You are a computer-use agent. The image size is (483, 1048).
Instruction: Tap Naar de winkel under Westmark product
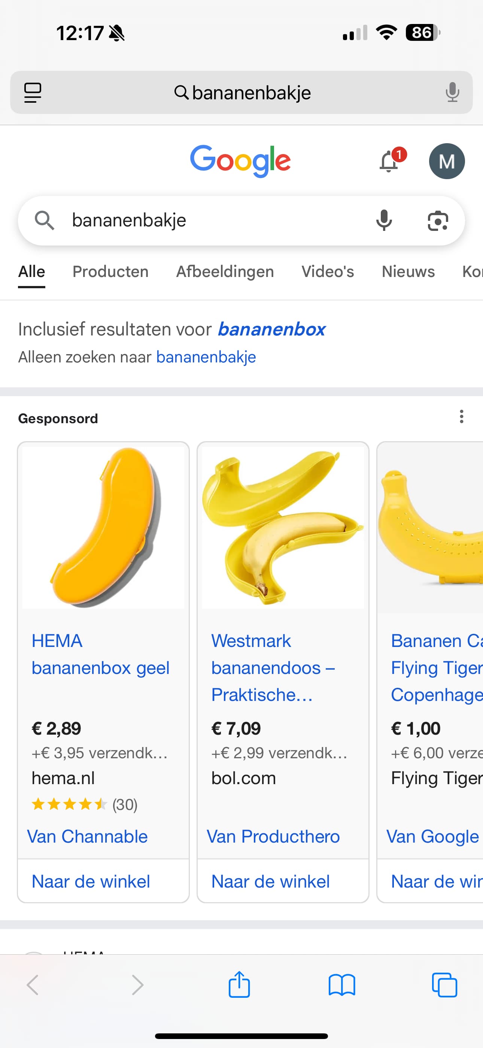point(270,881)
